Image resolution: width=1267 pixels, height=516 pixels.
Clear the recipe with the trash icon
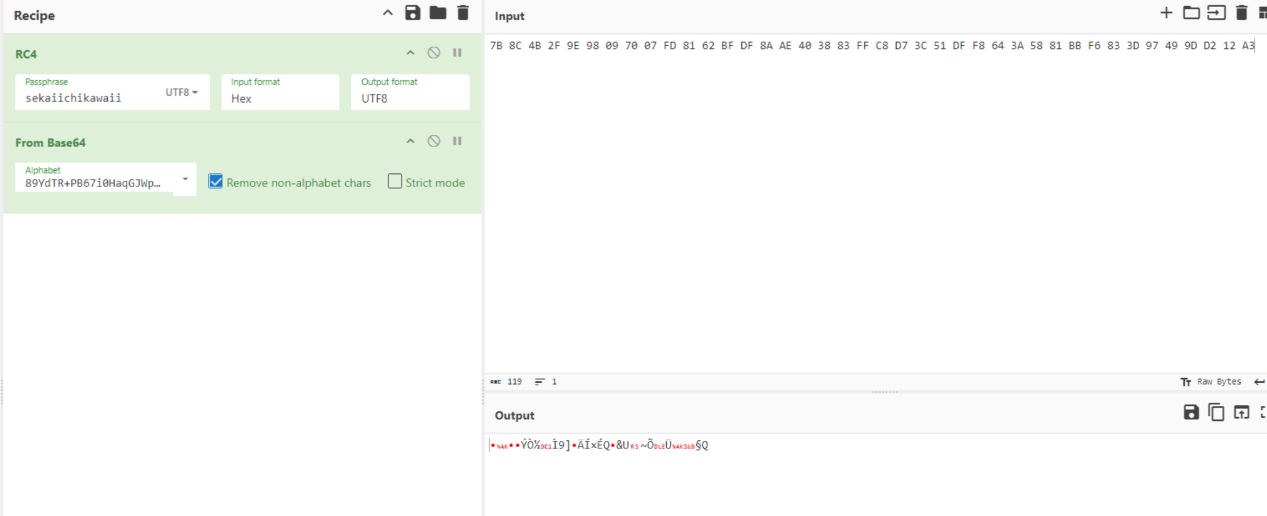pos(463,13)
